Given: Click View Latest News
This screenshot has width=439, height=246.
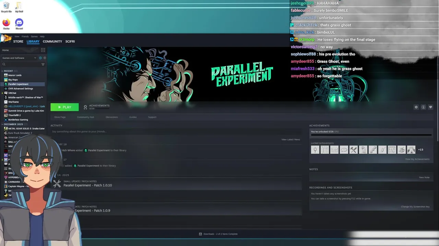Looking at the screenshot, I should 290,139.
